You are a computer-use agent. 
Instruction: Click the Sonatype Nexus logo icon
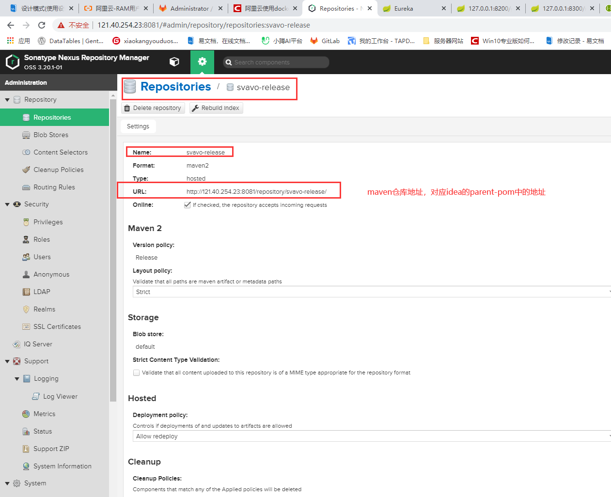pos(12,62)
